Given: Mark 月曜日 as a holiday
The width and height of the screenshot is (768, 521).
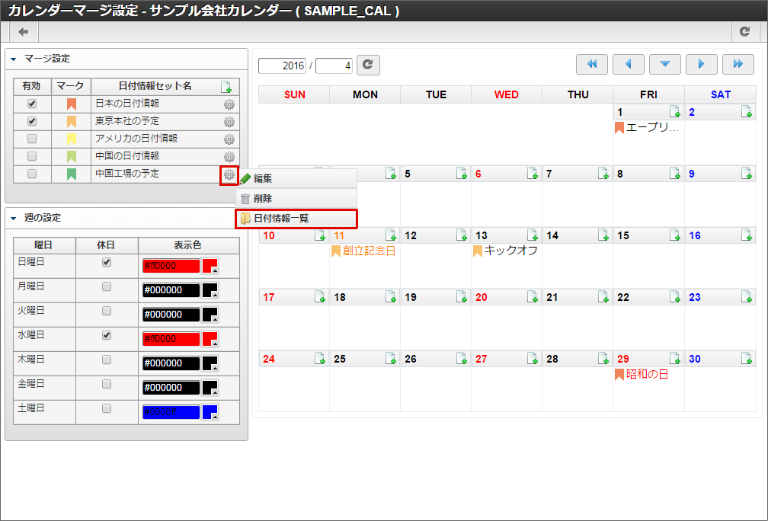Looking at the screenshot, I should (107, 287).
